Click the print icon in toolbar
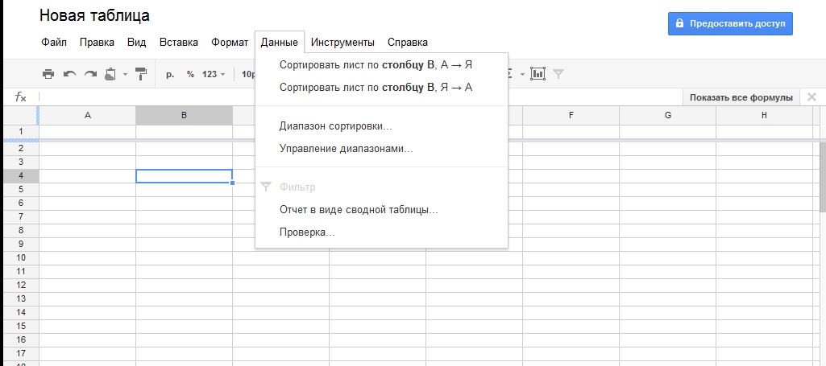This screenshot has width=826, height=366. coord(48,74)
